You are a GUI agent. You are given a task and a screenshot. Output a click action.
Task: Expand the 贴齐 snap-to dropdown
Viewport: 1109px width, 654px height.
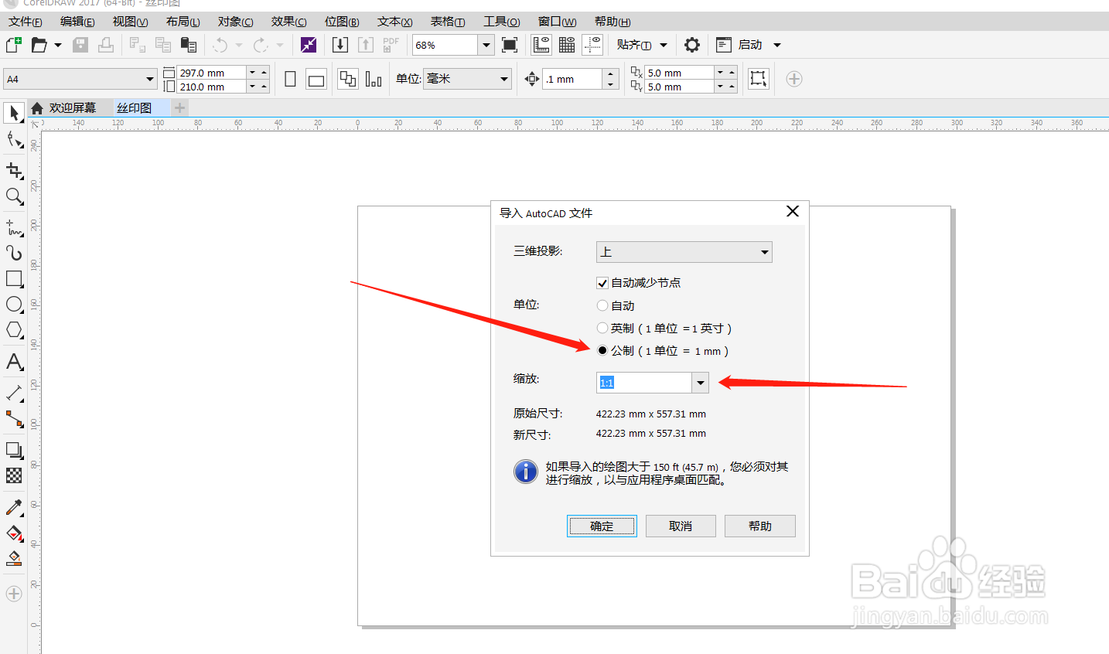coord(664,45)
